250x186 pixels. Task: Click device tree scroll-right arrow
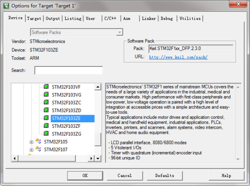tap(91, 158)
